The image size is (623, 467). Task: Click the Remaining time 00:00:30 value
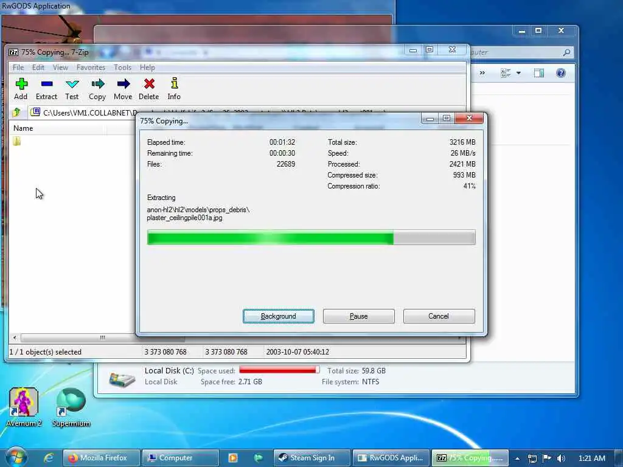click(x=282, y=153)
